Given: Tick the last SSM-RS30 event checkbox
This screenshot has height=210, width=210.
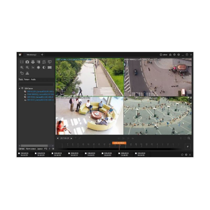Looking at the screenshot, I should pos(136,153).
